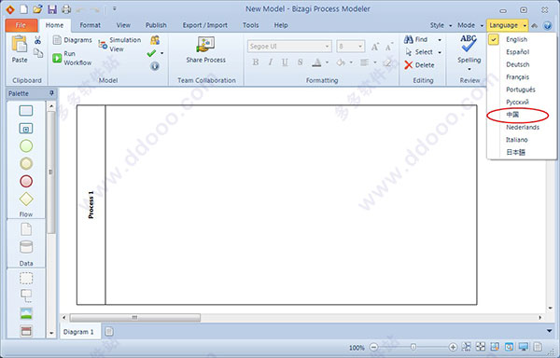Open the Style dropdown menu
This screenshot has height=358, width=560.
click(x=441, y=25)
